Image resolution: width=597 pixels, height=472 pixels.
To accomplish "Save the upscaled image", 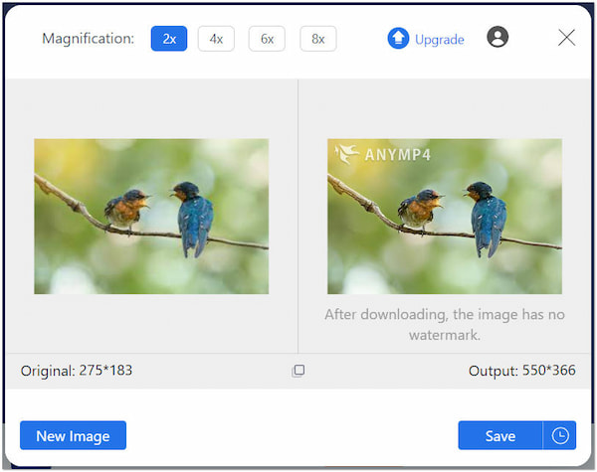I will pyautogui.click(x=499, y=435).
